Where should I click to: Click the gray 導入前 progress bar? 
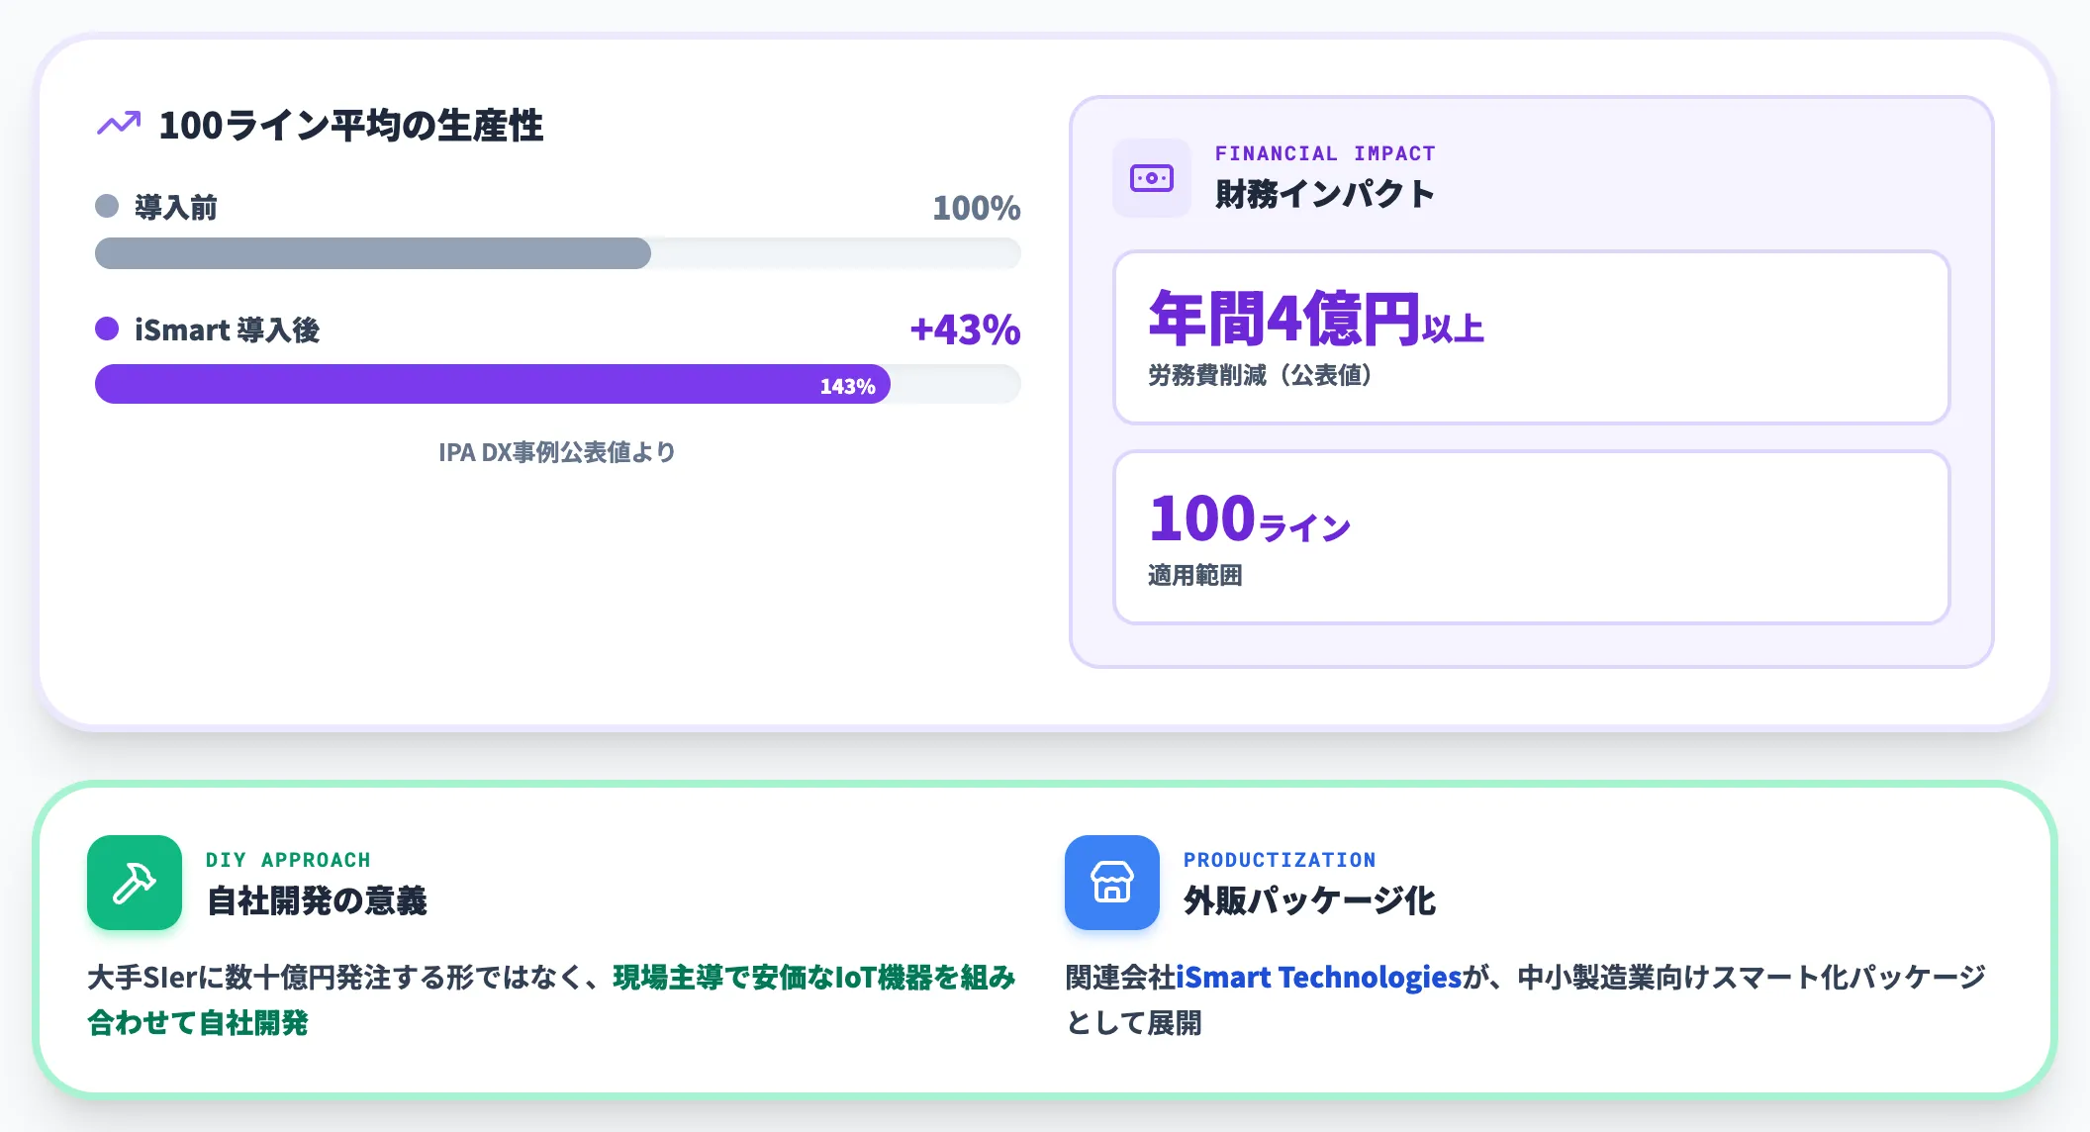point(373,253)
